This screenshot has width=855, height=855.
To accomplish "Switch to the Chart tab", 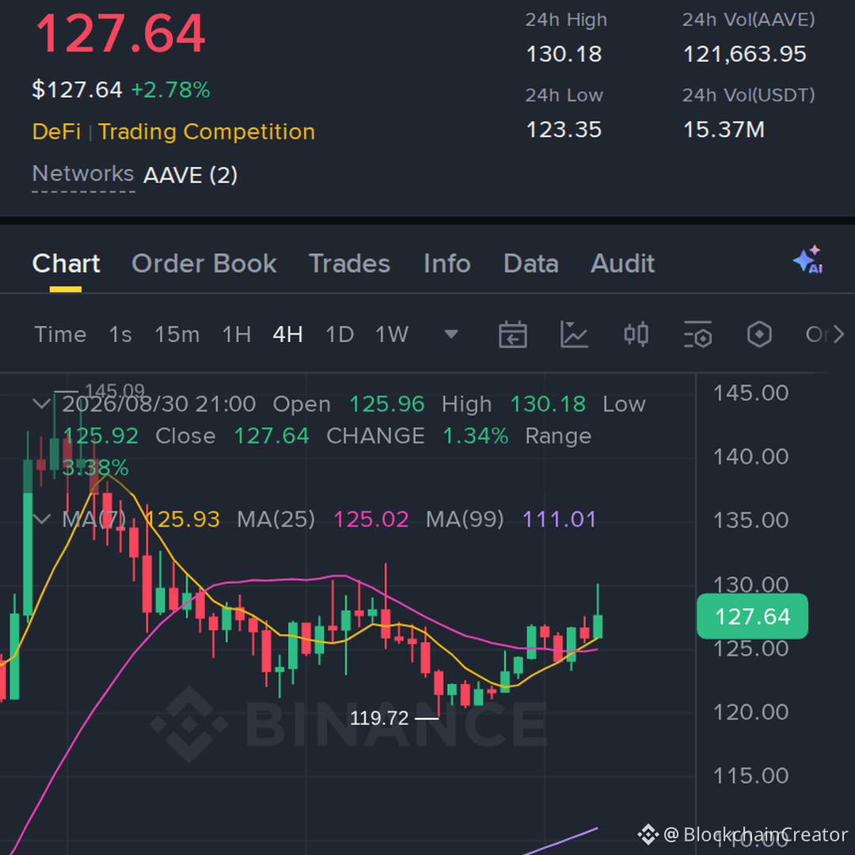I will point(66,264).
